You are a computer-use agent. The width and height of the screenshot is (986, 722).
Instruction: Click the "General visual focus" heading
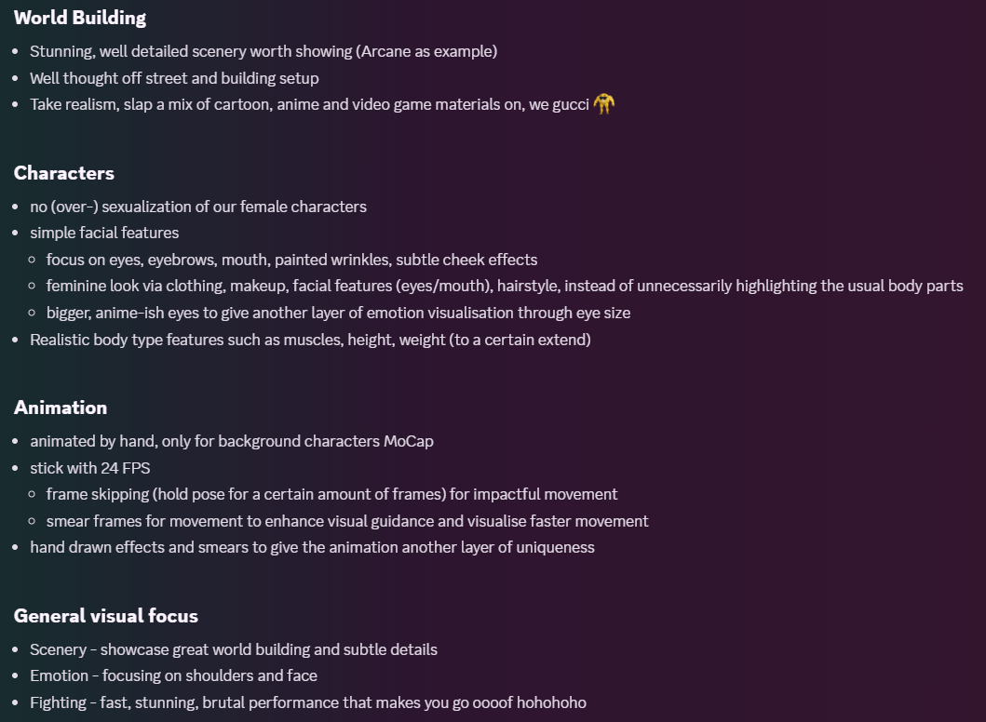click(106, 616)
